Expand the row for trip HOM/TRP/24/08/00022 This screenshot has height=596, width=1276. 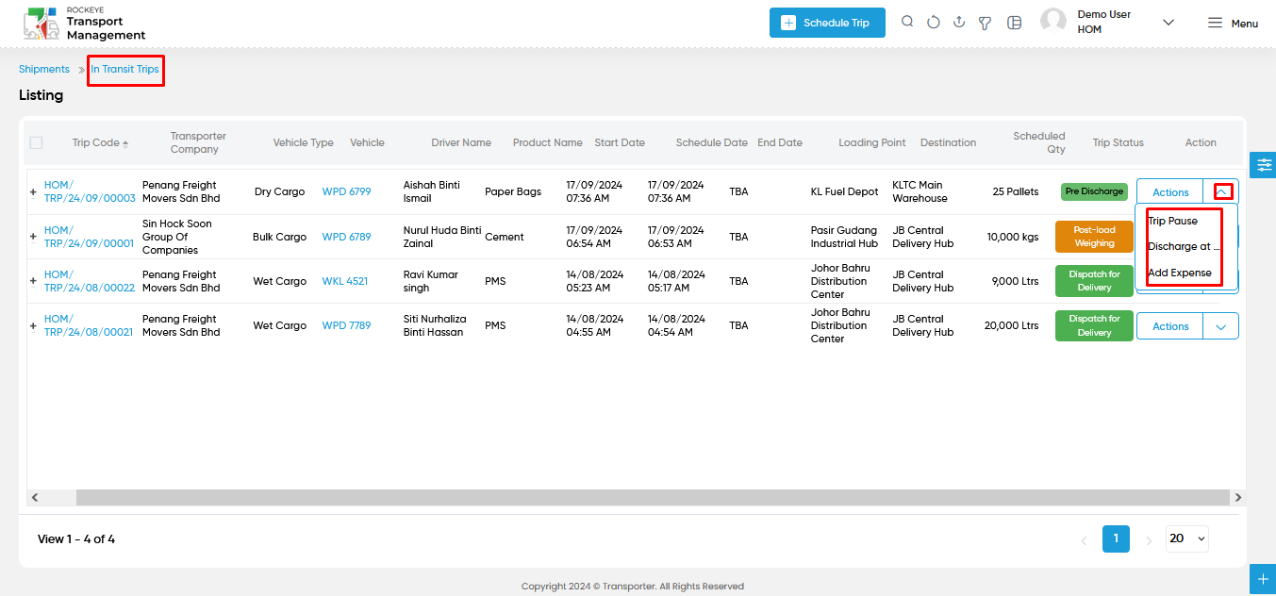tap(34, 281)
